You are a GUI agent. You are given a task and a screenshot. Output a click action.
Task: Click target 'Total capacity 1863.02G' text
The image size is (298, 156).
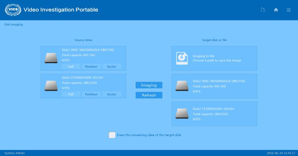click(x=210, y=114)
